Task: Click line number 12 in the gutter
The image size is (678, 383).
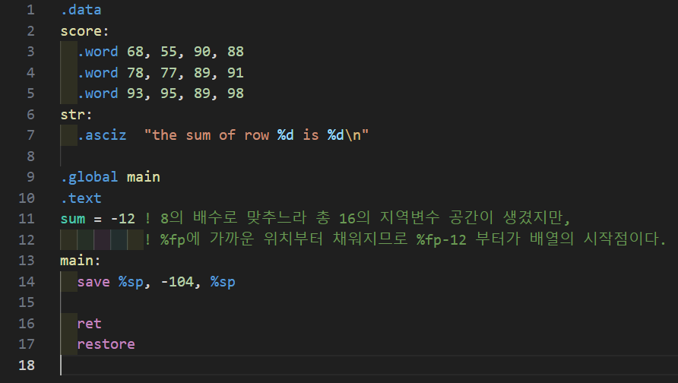Action: [x=27, y=240]
